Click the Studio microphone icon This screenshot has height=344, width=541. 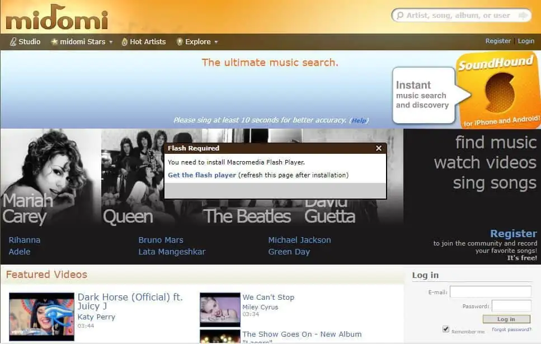point(13,42)
